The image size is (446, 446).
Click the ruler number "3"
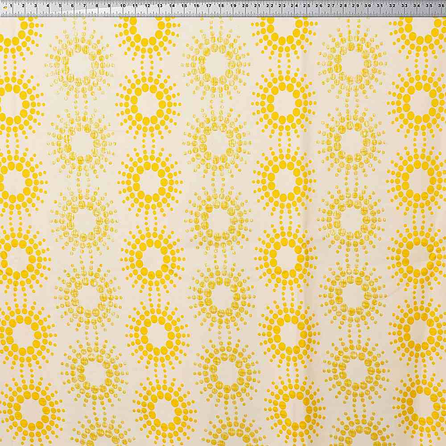click(36, 5)
